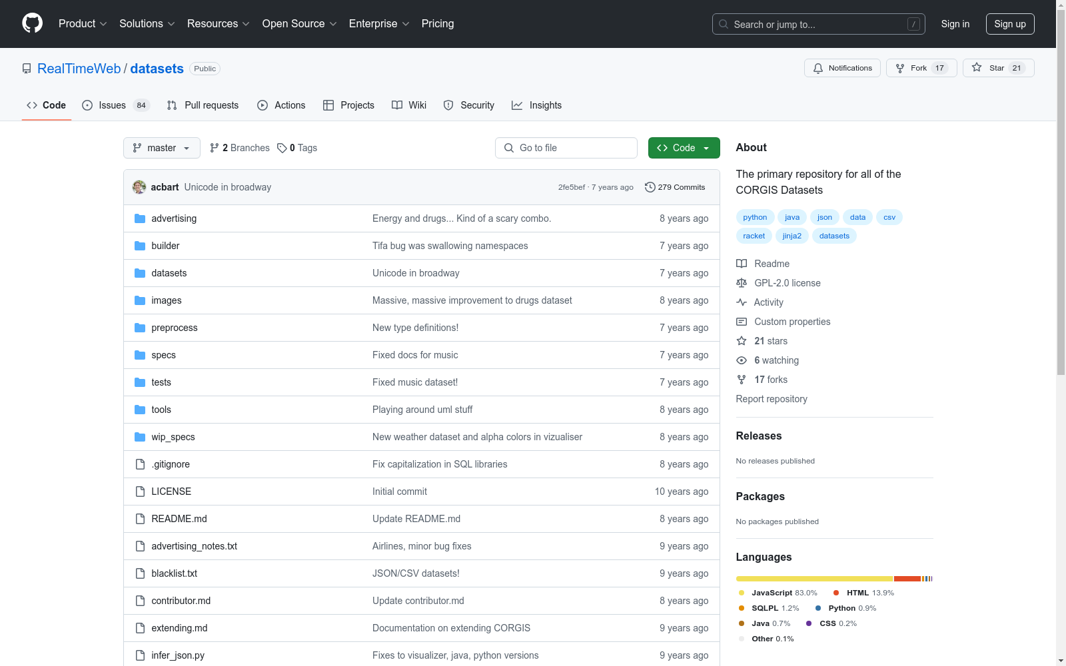Expand the Solutions menu
The image size is (1066, 666).
(147, 24)
